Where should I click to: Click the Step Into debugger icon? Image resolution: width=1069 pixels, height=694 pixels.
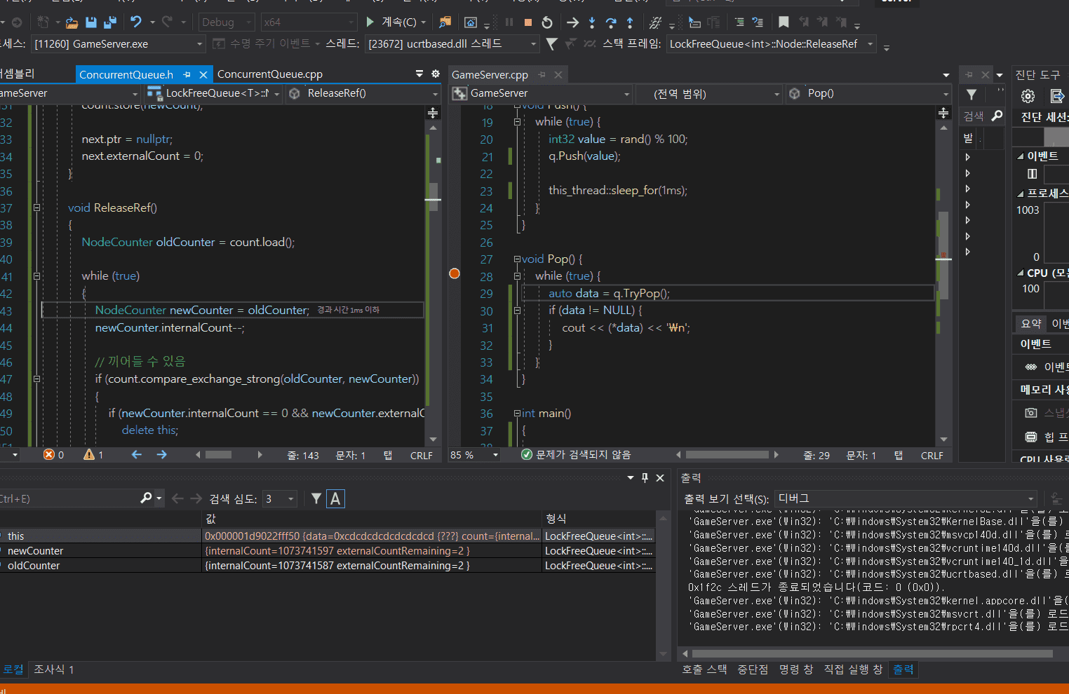point(592,22)
